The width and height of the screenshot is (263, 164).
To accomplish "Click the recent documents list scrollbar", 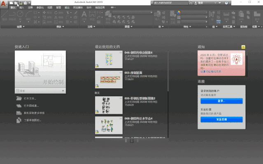I will pyautogui.click(x=168, y=71).
